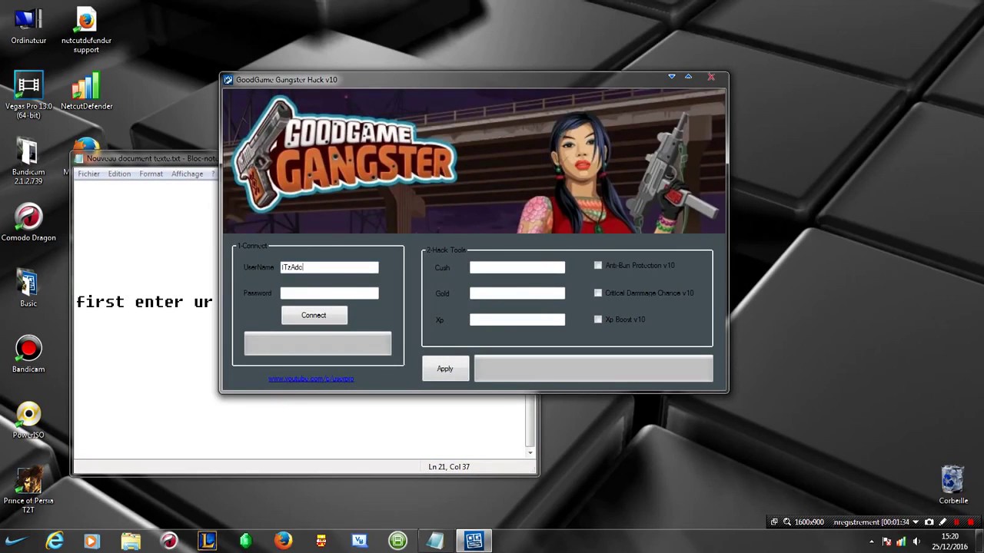Click the Gold input field
Screen dimensions: 984x553
[517, 293]
